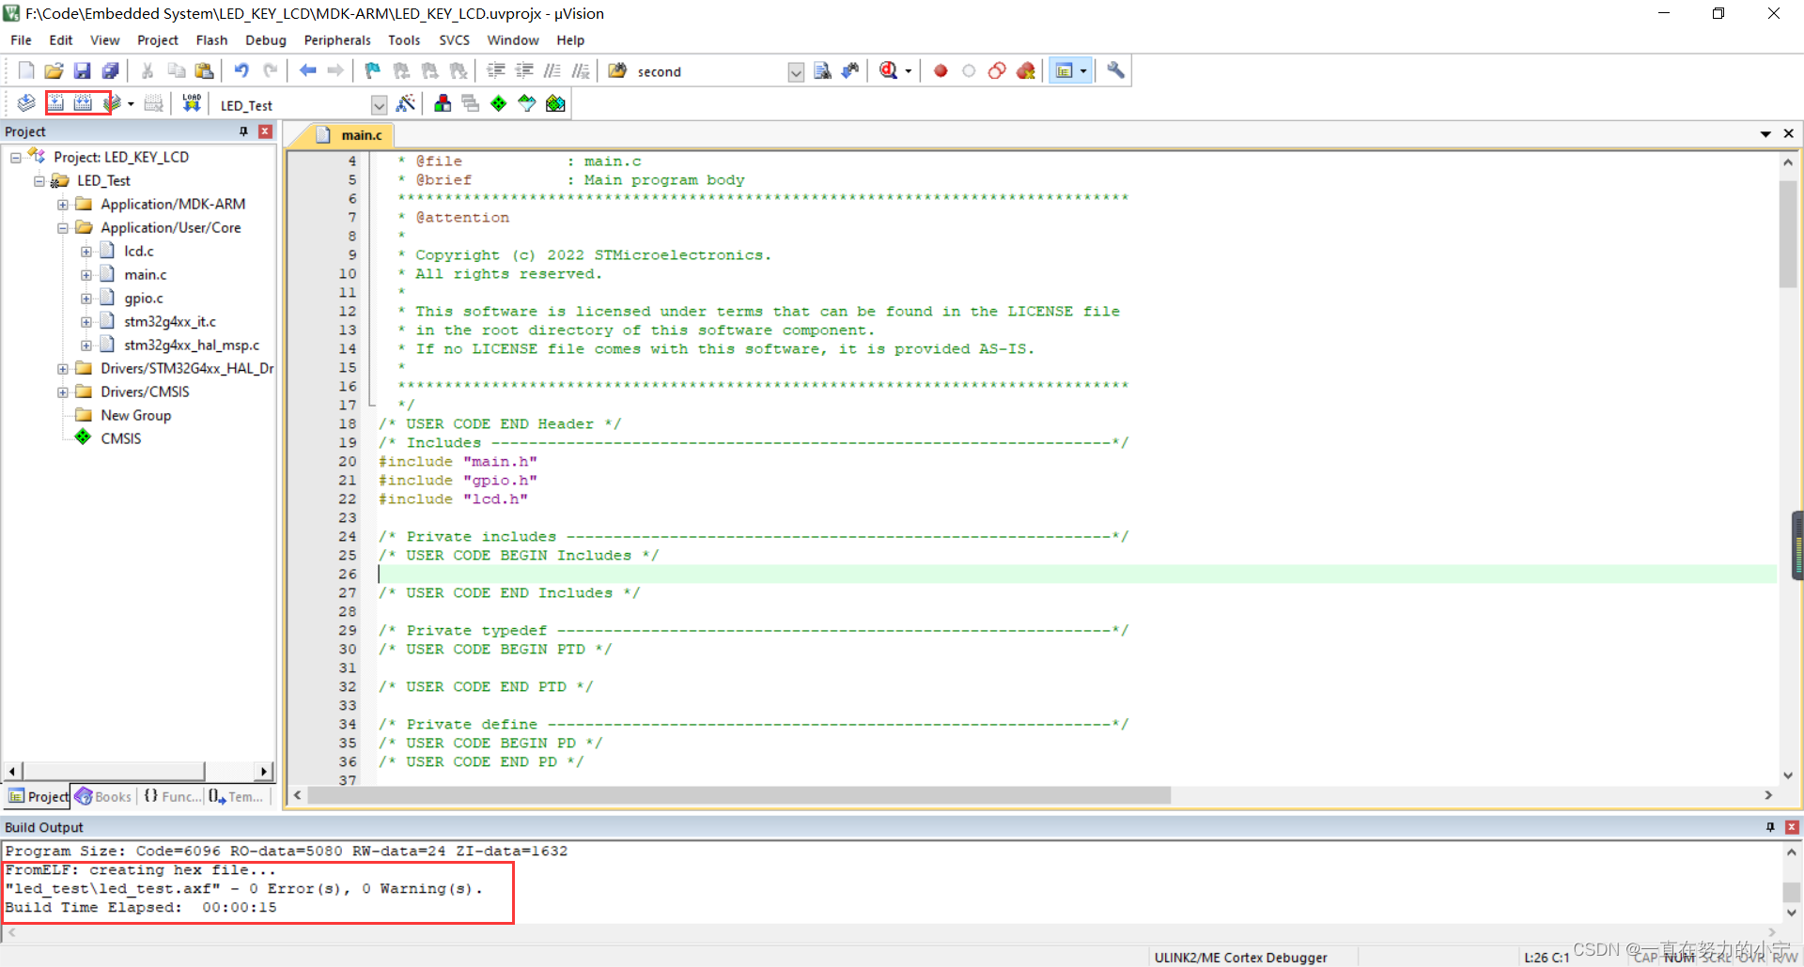Save the current file with the floppy icon
Image resolution: width=1804 pixels, height=967 pixels.
point(83,70)
